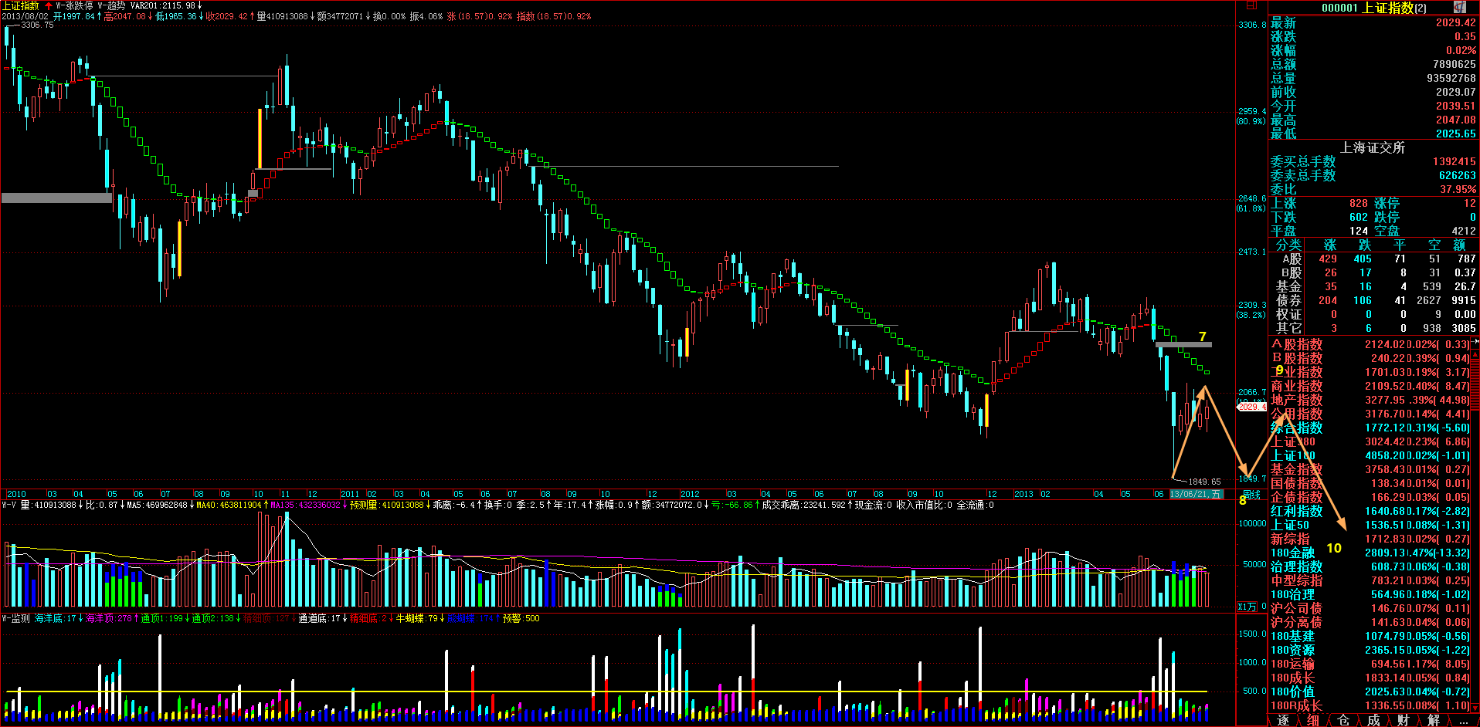Open the X1万 volume unit selector
Viewport: 1480px width, 727px height.
point(1247,607)
